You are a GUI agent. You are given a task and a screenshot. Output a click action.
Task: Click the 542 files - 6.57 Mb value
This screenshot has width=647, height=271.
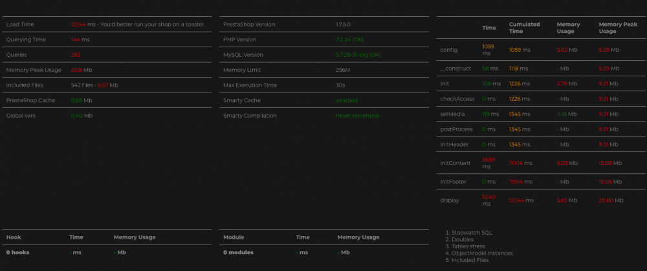coord(94,85)
